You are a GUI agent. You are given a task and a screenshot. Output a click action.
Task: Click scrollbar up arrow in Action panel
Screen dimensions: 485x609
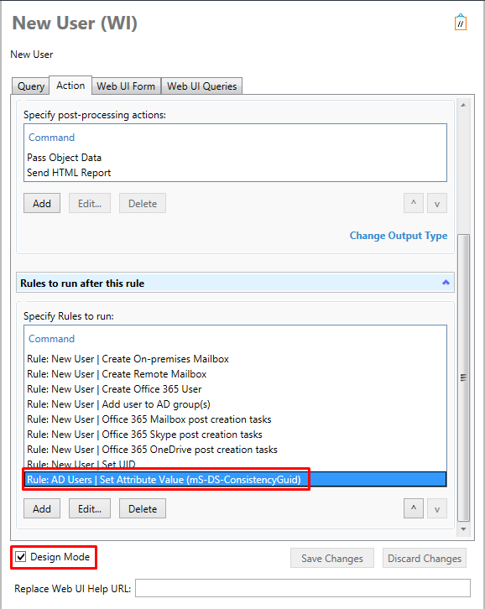pos(463,105)
